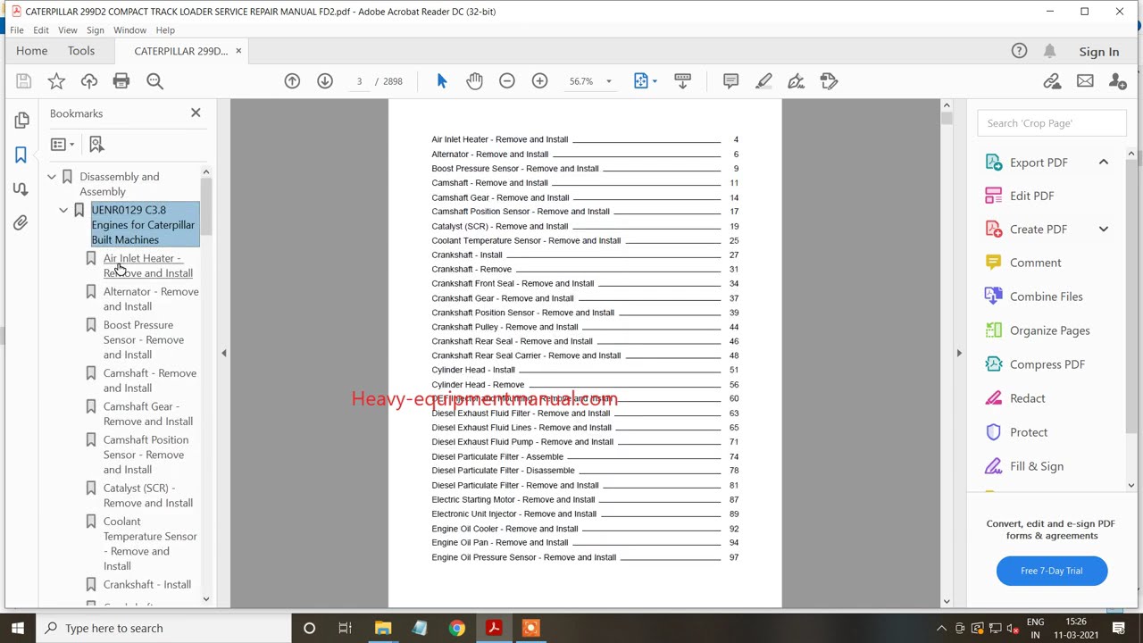
Task: Go to previous page arrow
Action: click(x=292, y=81)
